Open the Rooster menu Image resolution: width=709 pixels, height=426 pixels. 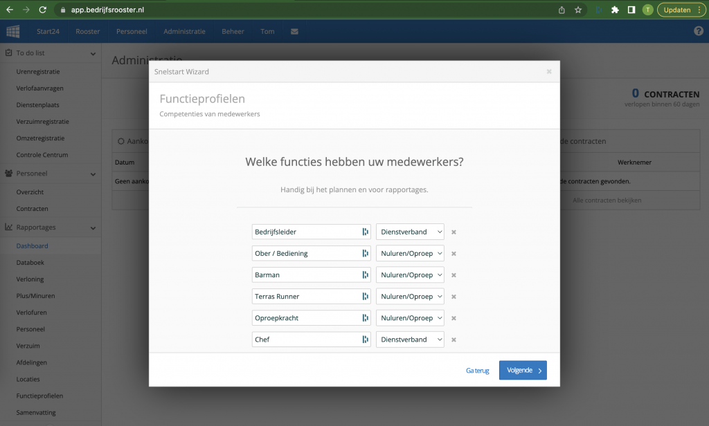coord(87,32)
